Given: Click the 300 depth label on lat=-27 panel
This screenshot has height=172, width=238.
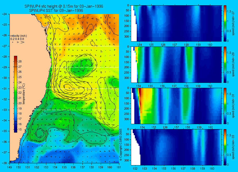Looking at the screenshot, I should point(127,37).
